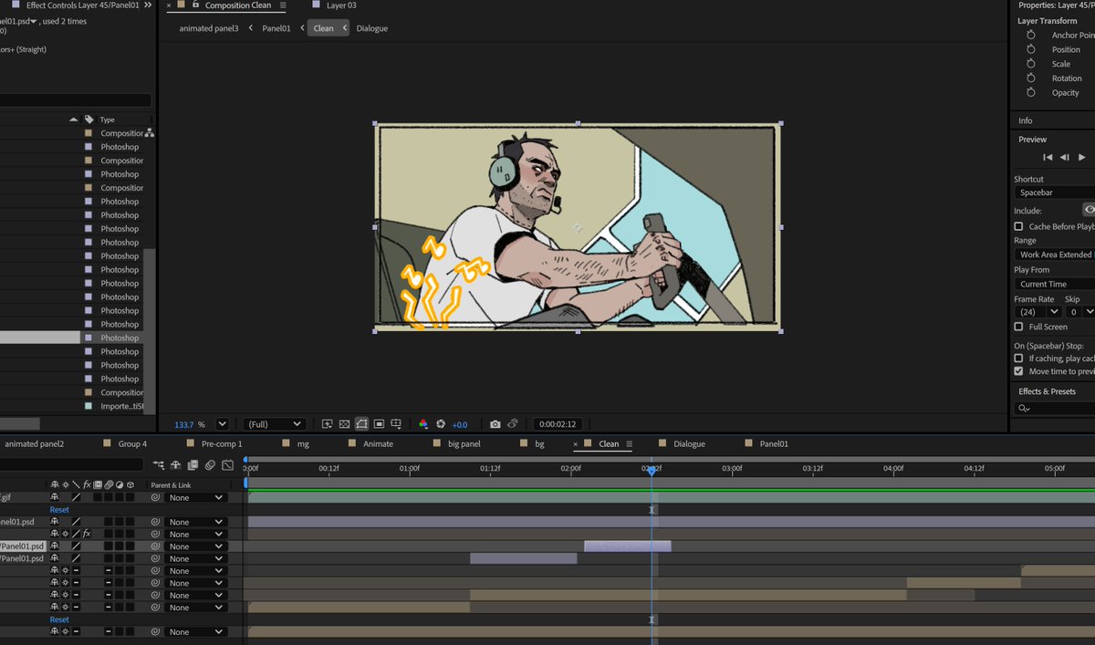Screen dimensions: 1095x645
Task: Click the label tag column header icon
Action: pos(89,120)
